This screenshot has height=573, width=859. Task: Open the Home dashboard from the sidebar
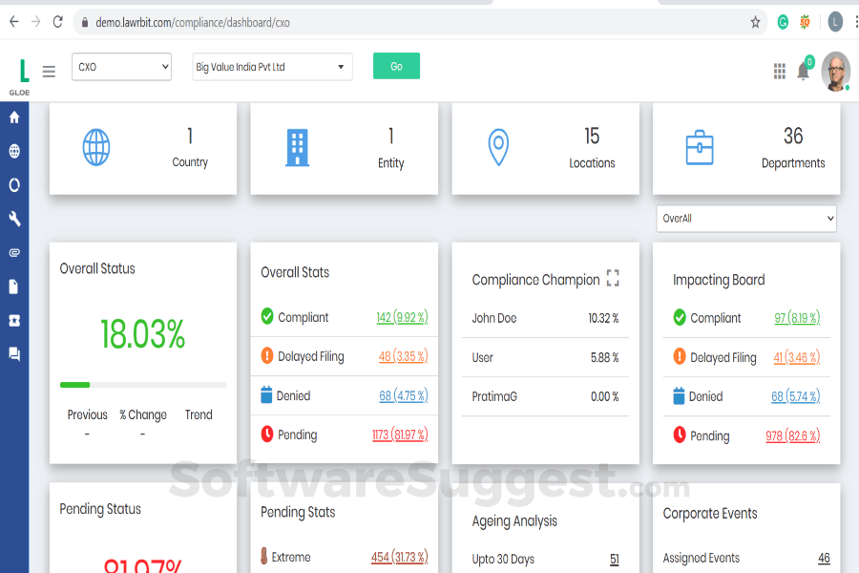pos(13,117)
